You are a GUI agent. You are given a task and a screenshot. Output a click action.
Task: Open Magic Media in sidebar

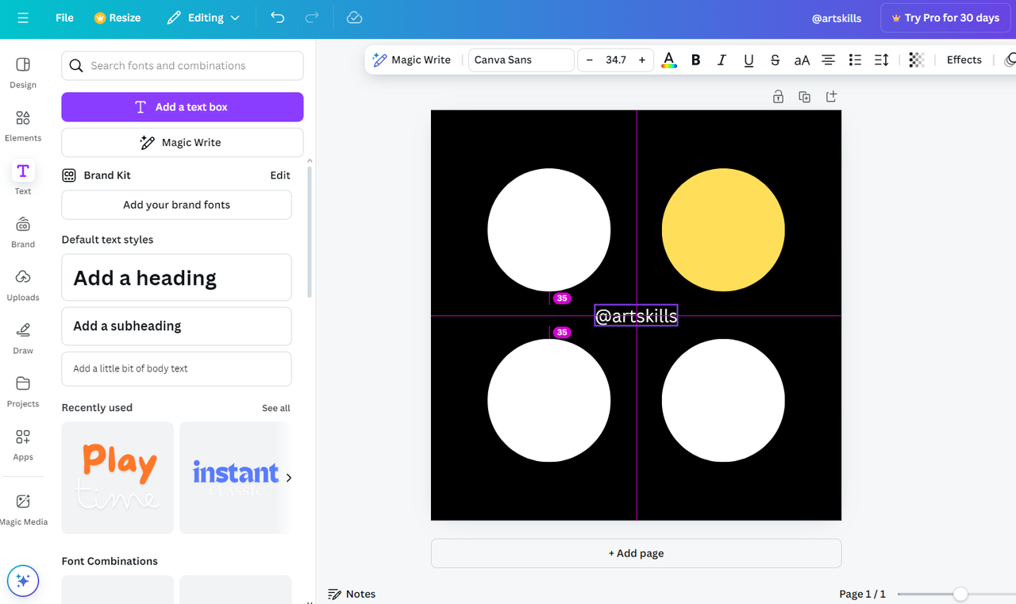click(23, 509)
